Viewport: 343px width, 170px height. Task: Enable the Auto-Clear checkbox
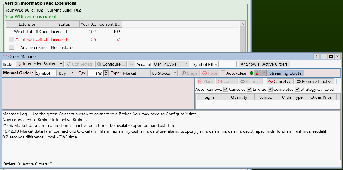[223, 73]
